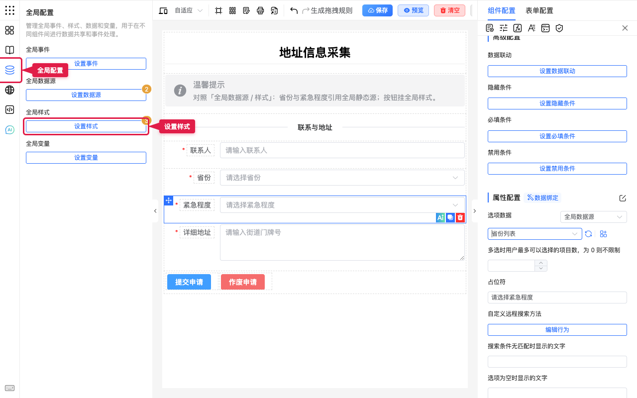Click the undo arrow icon
637x398 pixels.
pyautogui.click(x=294, y=10)
